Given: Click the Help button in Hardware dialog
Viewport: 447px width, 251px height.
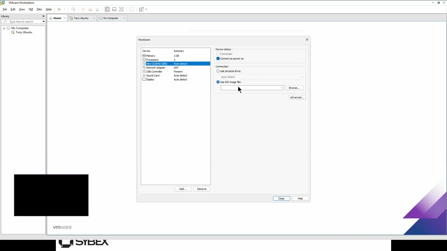Looking at the screenshot, I should (300, 198).
